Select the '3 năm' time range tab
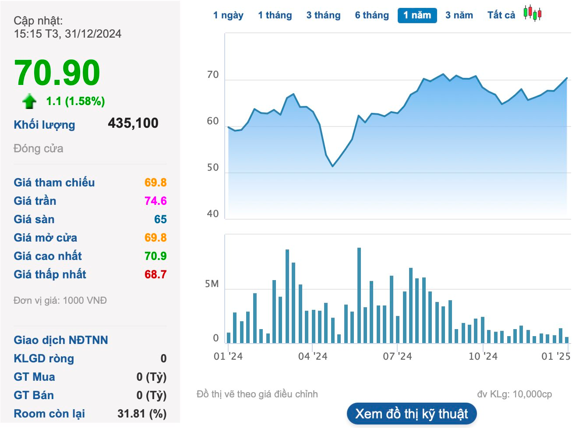Screen dimensions: 572x428 tap(459, 15)
